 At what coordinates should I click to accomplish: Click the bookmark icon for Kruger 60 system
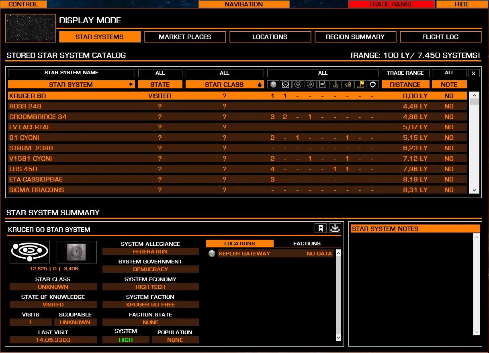click(320, 228)
